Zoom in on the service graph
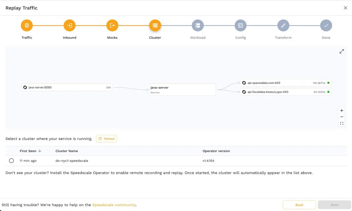 coord(342,111)
